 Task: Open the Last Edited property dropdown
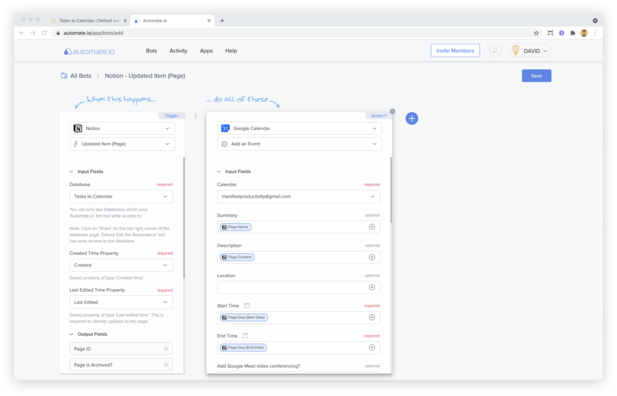pos(121,303)
